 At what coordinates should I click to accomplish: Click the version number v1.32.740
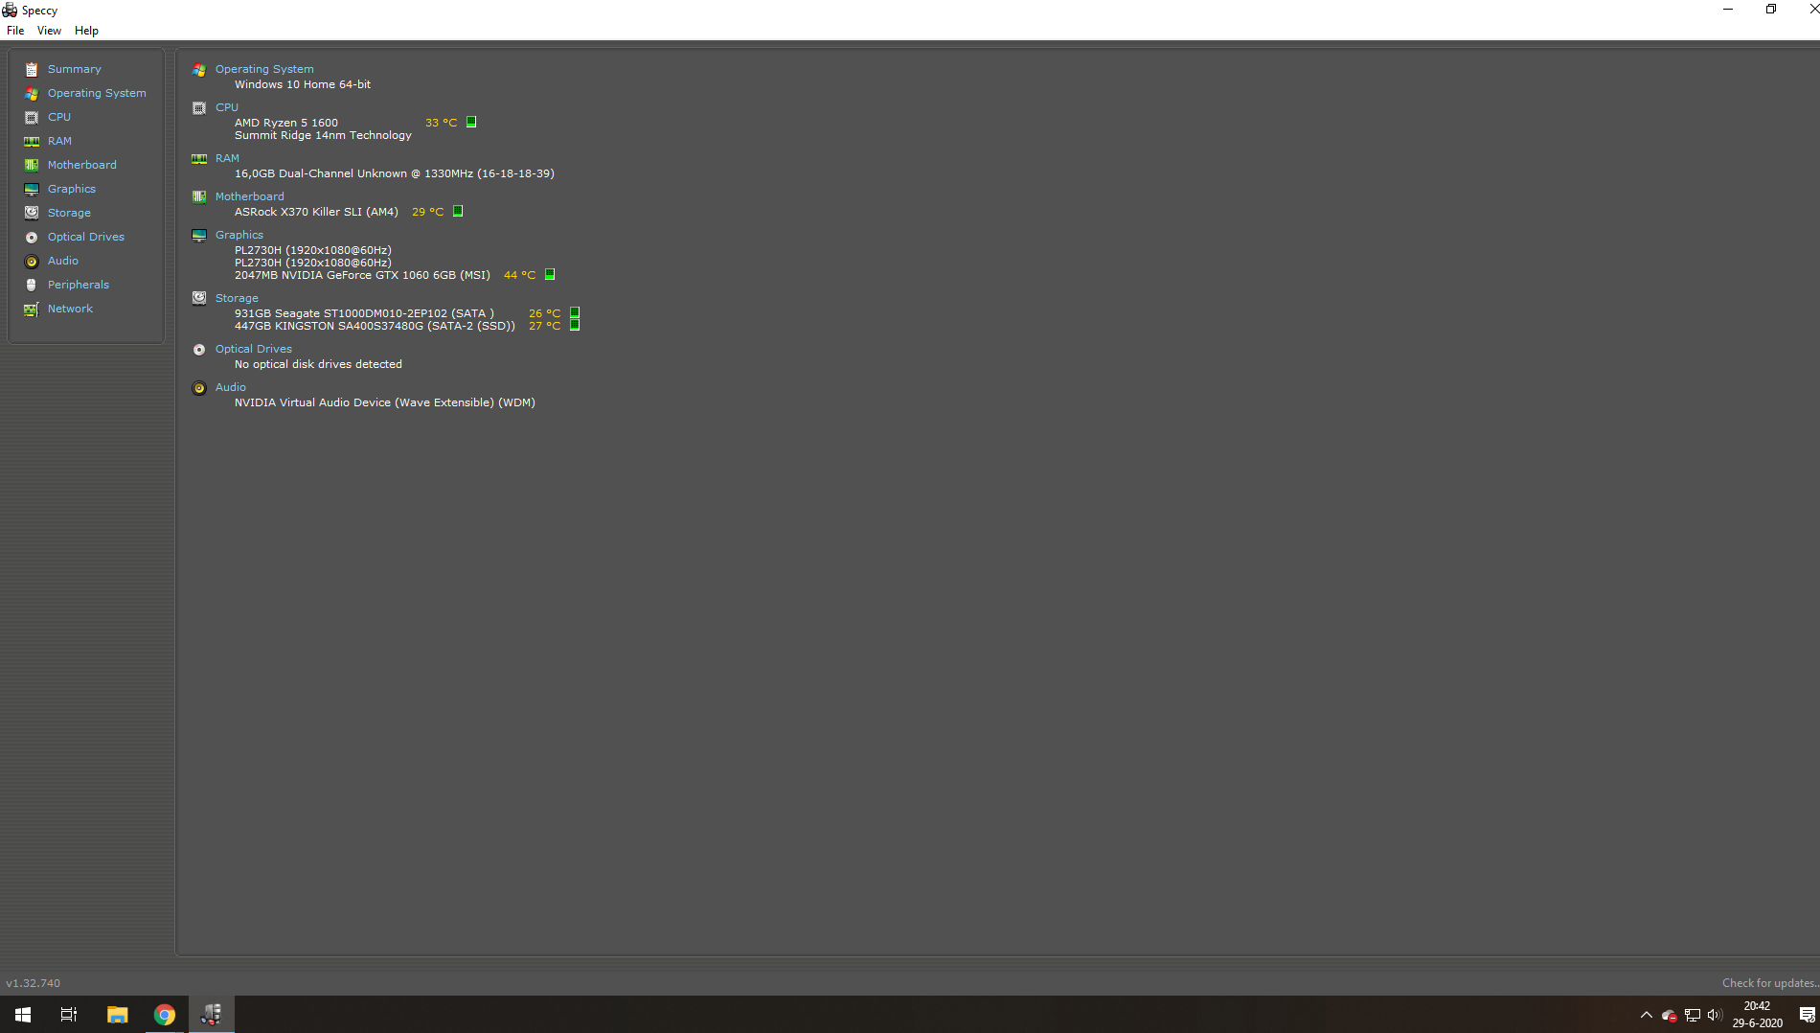pyautogui.click(x=34, y=983)
